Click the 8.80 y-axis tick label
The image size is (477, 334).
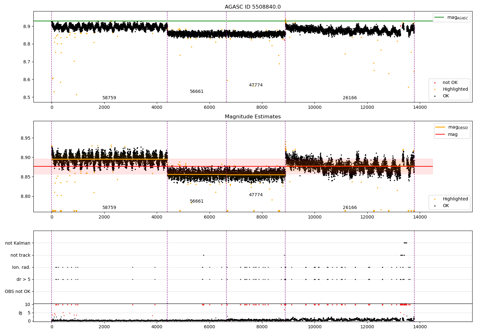pyautogui.click(x=25, y=196)
